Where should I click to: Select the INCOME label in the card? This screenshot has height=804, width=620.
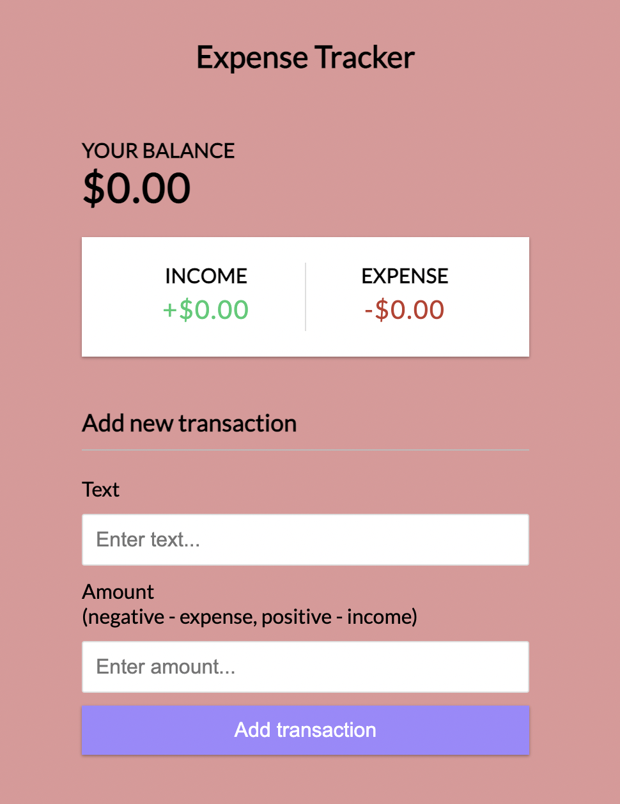[x=206, y=276]
